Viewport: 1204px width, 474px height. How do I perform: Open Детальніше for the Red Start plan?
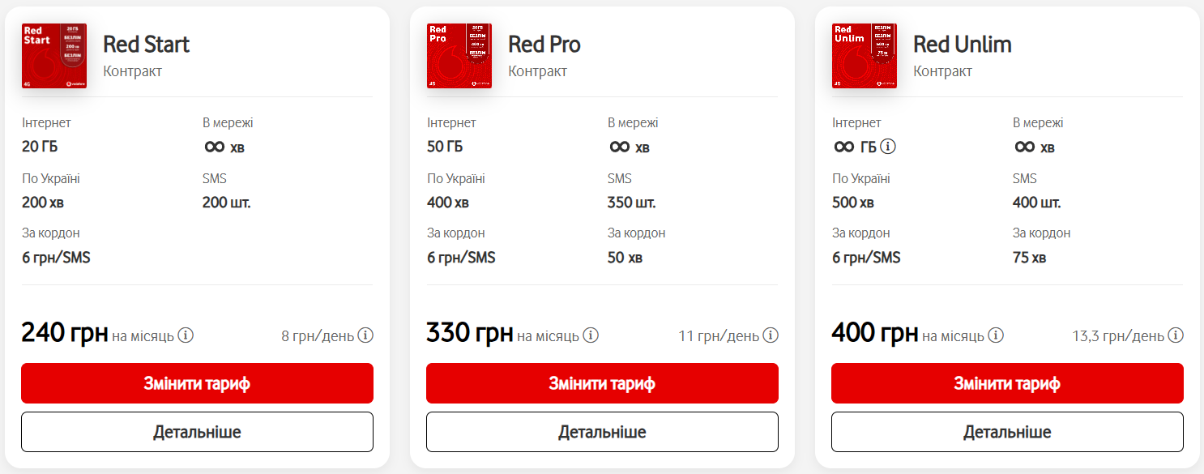[x=197, y=432]
